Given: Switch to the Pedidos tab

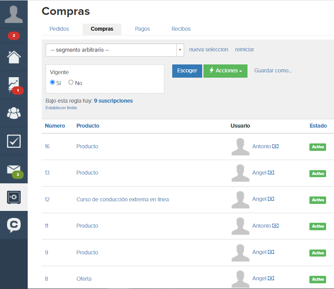Looking at the screenshot, I should pos(59,29).
